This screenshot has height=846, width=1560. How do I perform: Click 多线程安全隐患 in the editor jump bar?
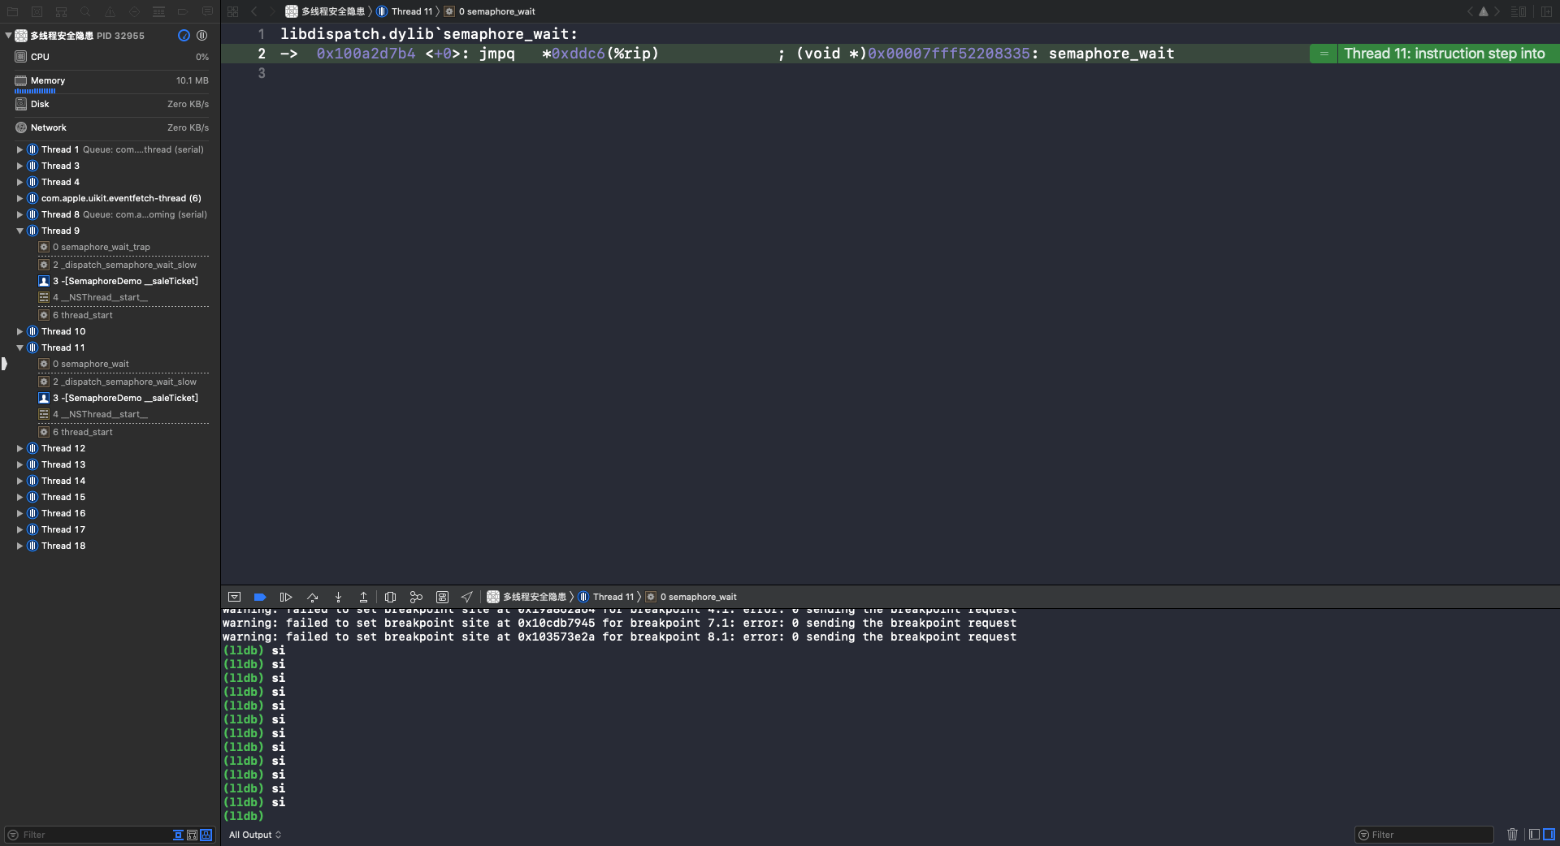325,11
